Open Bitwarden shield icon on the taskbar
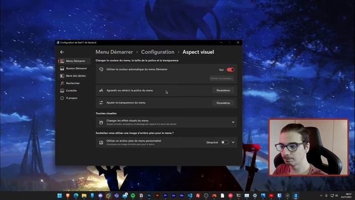 coord(279,196)
